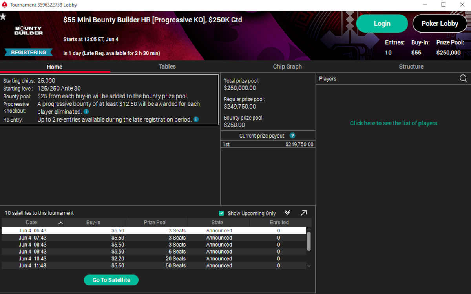
Task: Click the Bounty prize pool $250.00 value
Action: coord(234,125)
